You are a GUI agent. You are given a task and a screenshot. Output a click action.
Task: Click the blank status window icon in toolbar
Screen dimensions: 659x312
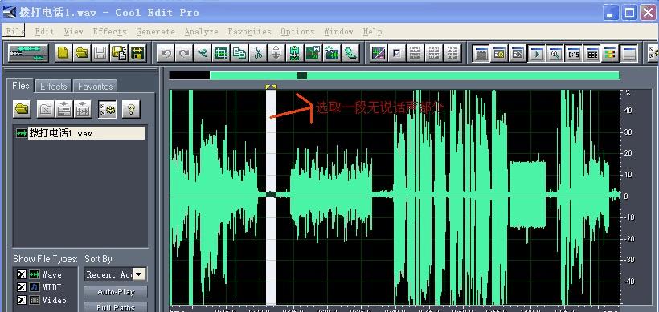(629, 53)
